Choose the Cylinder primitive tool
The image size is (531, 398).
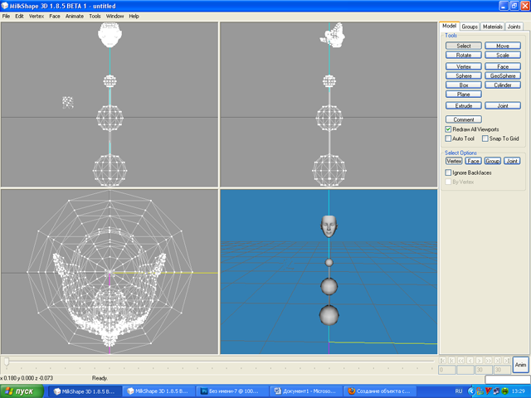pos(503,85)
